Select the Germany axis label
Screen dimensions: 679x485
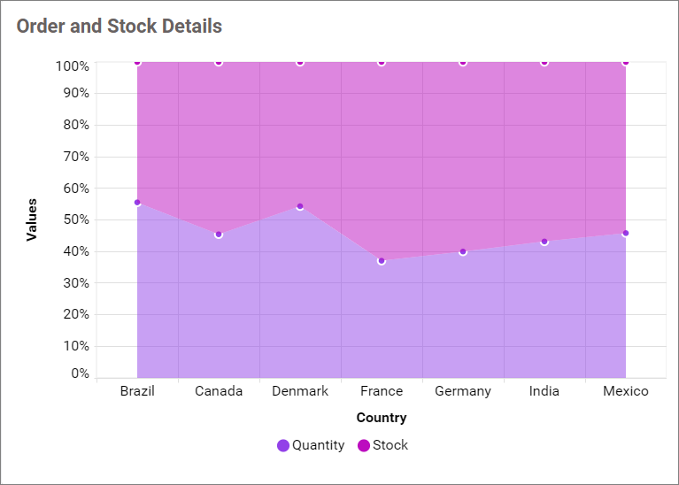tap(463, 391)
